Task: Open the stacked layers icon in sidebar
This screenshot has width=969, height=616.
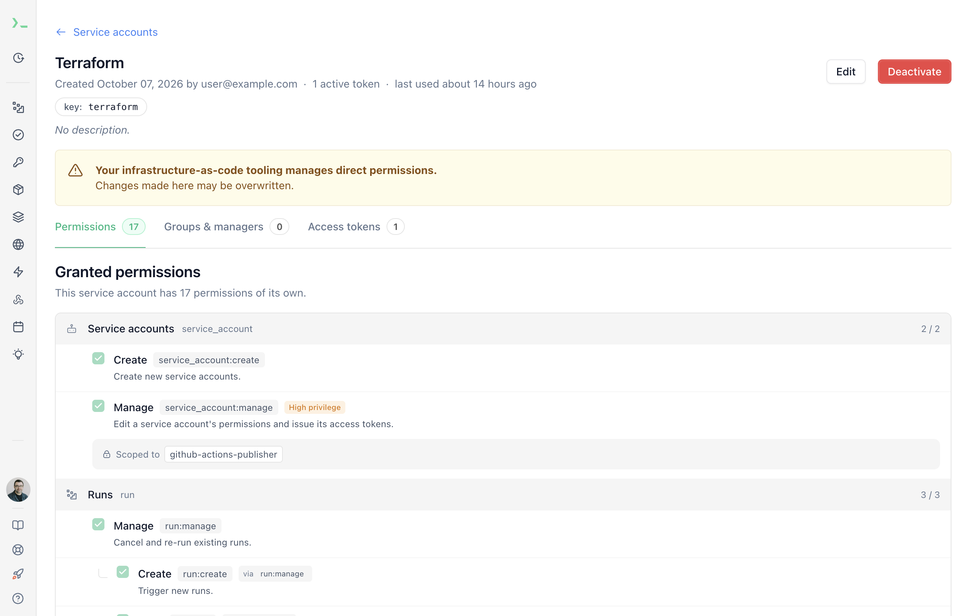Action: click(x=18, y=217)
